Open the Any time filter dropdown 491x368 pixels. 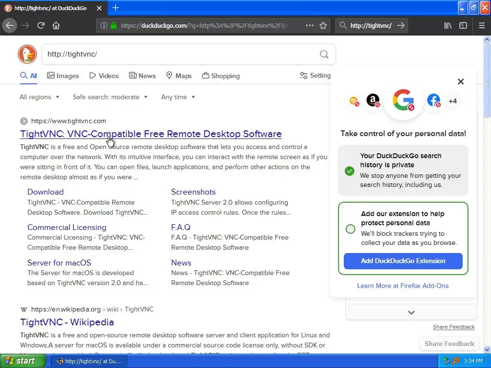point(178,97)
